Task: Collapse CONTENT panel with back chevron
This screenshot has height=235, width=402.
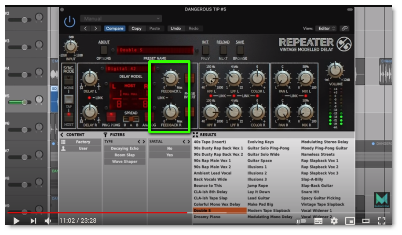Action: click(x=62, y=135)
